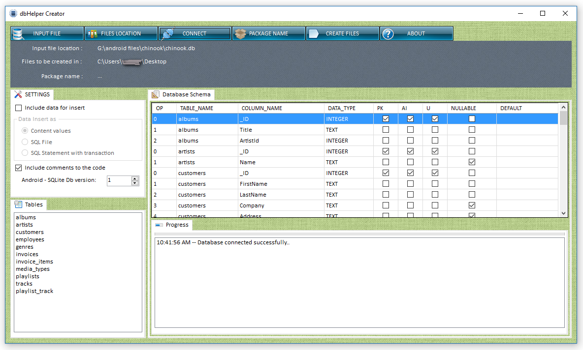The width and height of the screenshot is (583, 350).
Task: Toggle AI checkbox for artists _ID row
Action: click(x=410, y=151)
